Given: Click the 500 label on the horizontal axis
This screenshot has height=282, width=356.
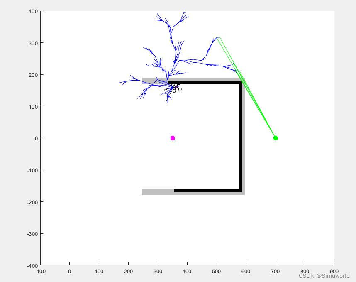Looking at the screenshot, I should click(x=217, y=271).
